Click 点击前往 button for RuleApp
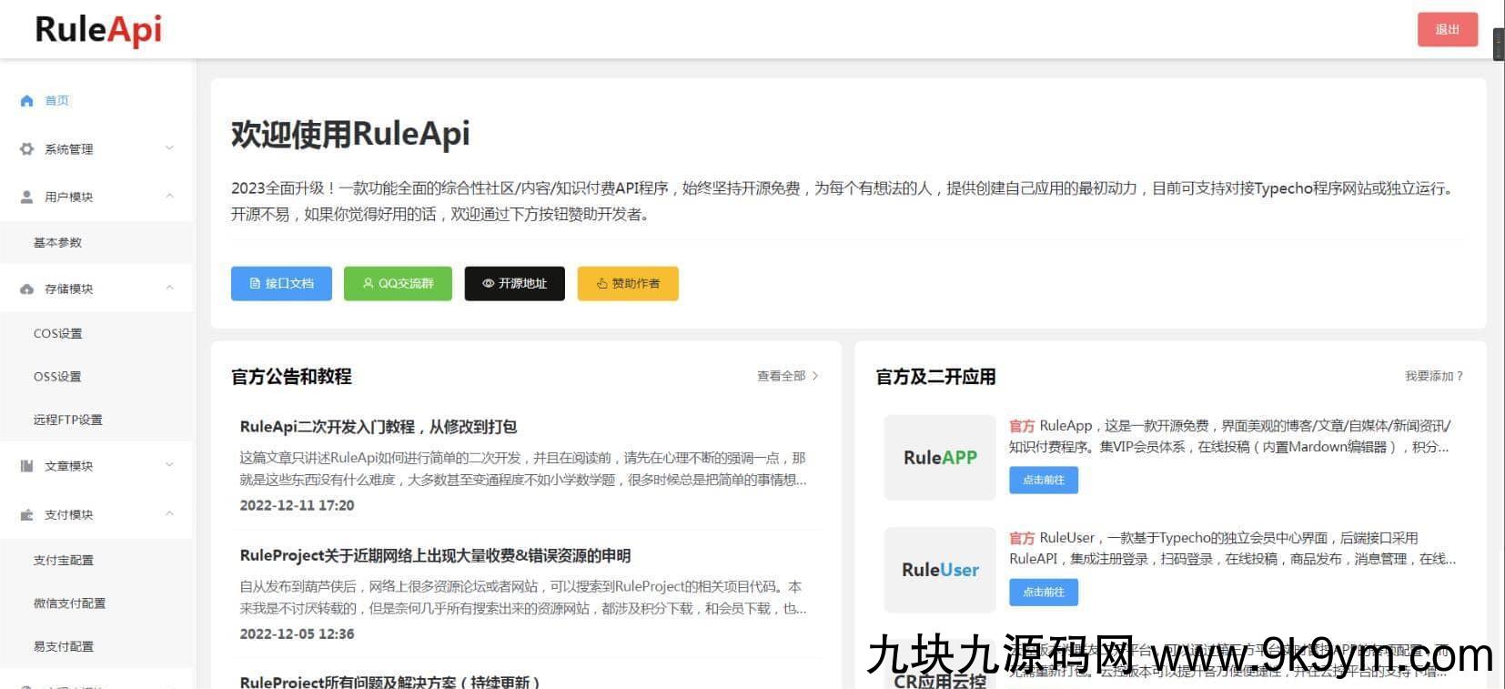This screenshot has height=689, width=1505. (1044, 481)
